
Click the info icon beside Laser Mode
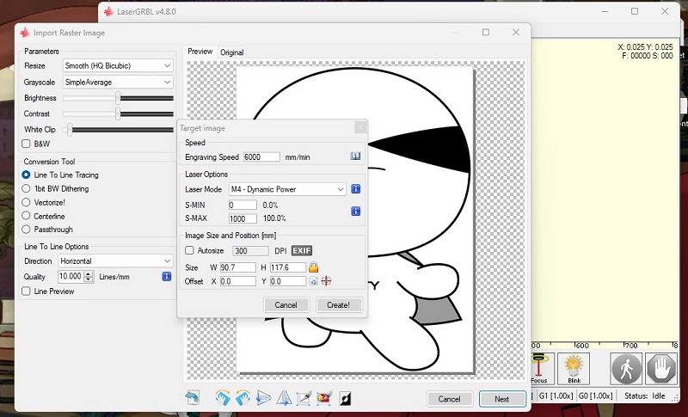(x=355, y=189)
